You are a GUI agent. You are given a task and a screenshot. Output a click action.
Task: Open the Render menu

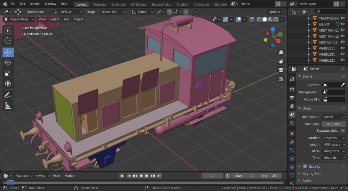click(35, 4)
